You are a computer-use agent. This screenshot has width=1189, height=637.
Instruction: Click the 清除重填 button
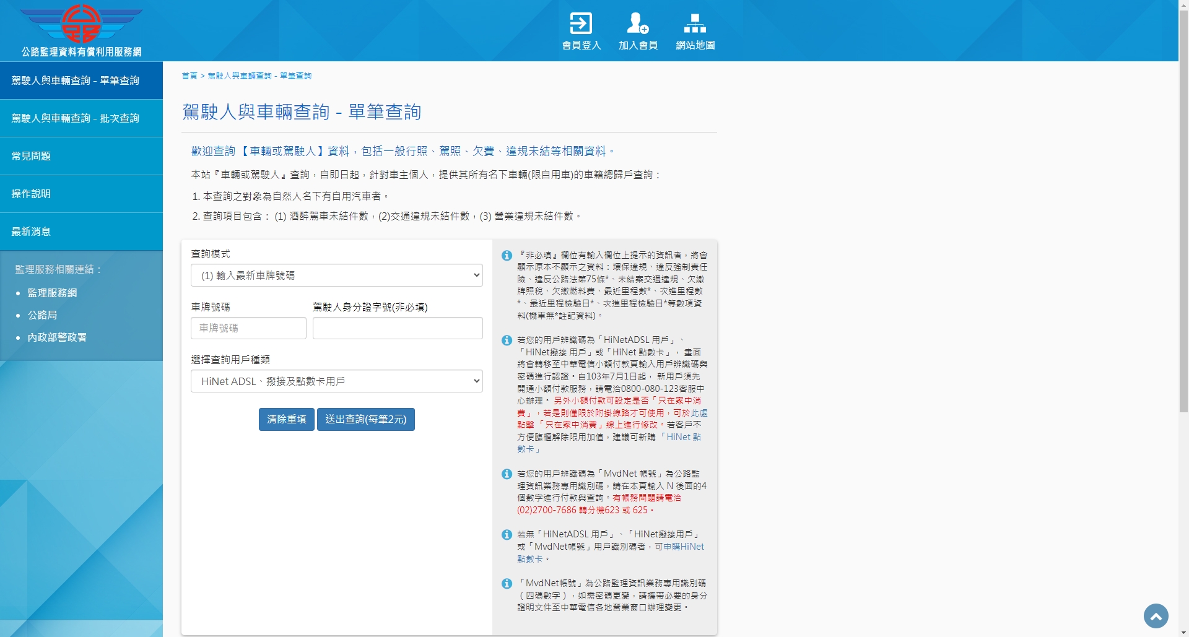click(287, 419)
